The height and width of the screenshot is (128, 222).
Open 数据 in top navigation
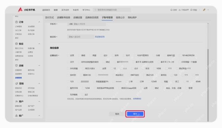pos(55,10)
